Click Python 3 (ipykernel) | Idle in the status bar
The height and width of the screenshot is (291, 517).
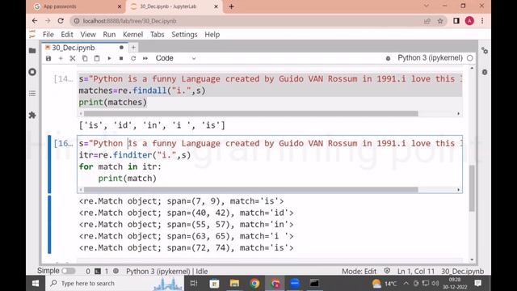pyautogui.click(x=167, y=272)
